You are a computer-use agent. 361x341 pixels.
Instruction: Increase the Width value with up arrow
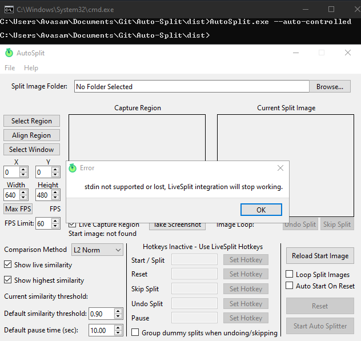tap(23, 192)
